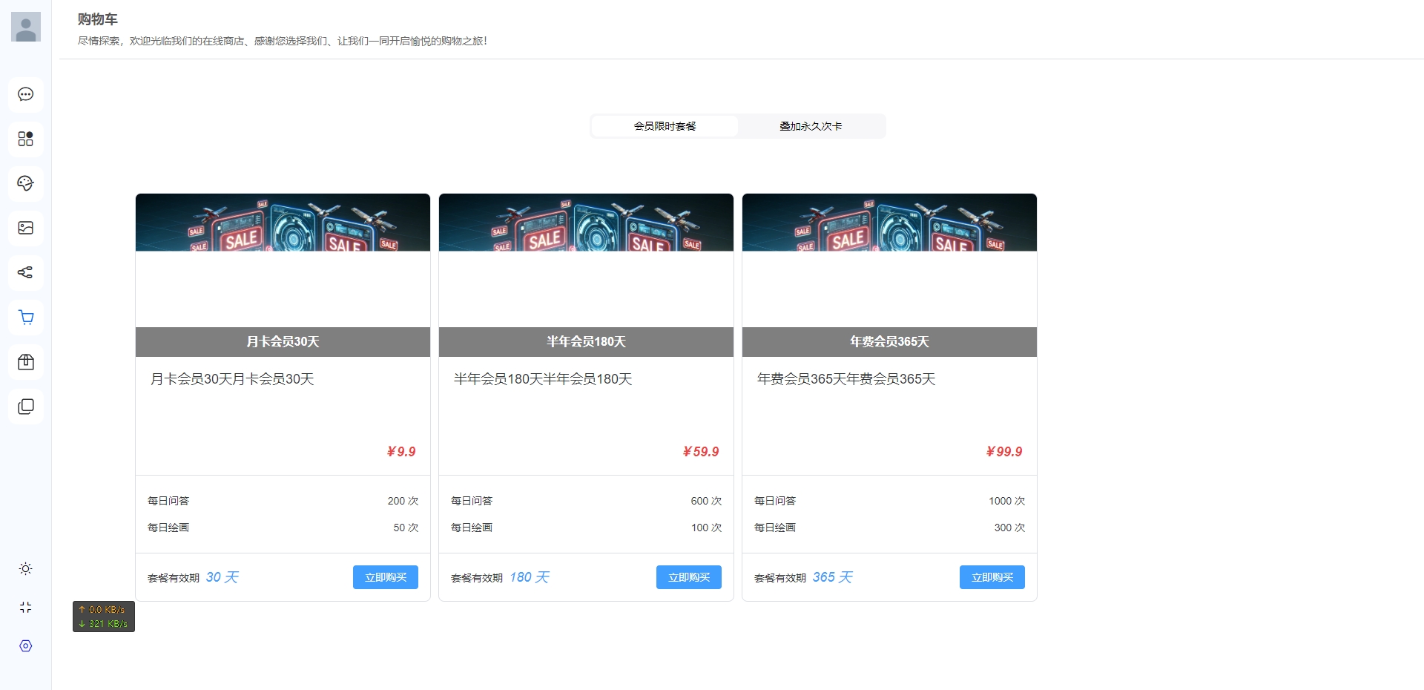This screenshot has width=1424, height=690.
Task: Click the 200 次 daily Q&A value
Action: pyautogui.click(x=403, y=501)
